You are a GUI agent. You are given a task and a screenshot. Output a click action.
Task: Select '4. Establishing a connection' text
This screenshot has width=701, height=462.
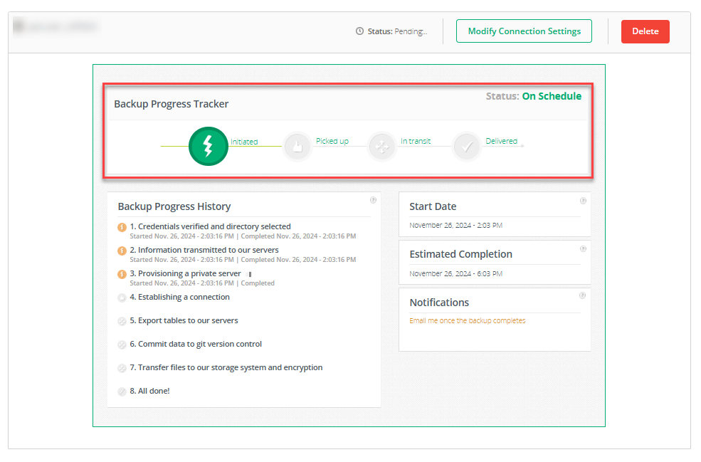click(x=180, y=297)
